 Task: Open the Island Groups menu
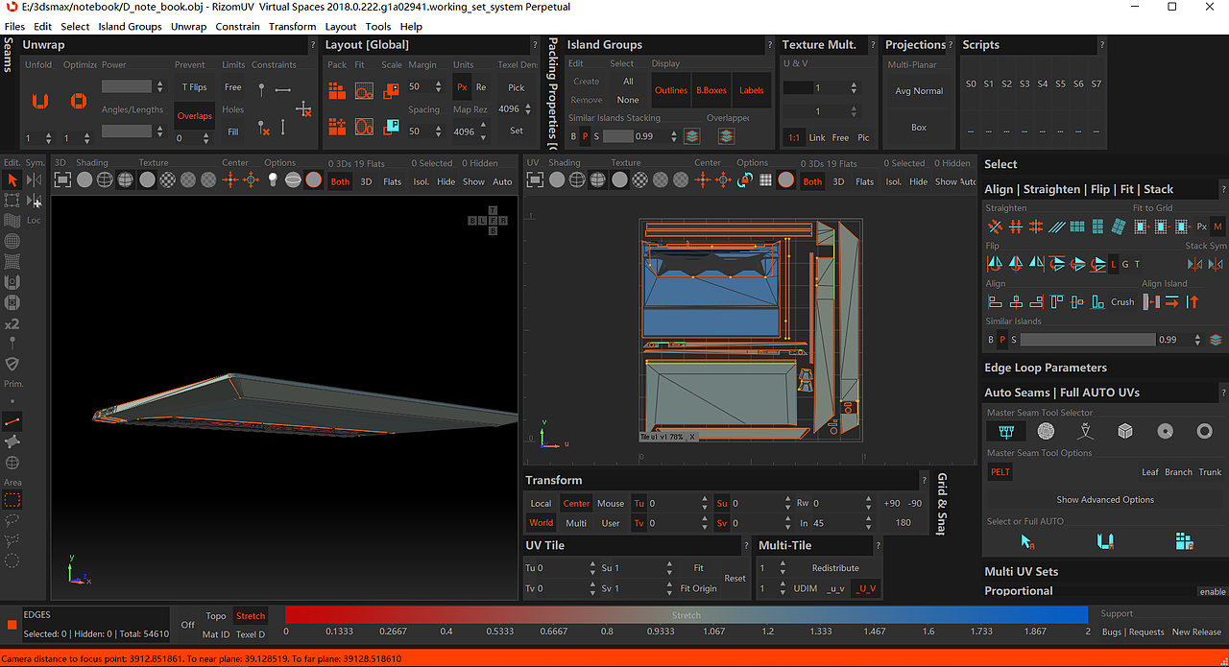pos(130,26)
